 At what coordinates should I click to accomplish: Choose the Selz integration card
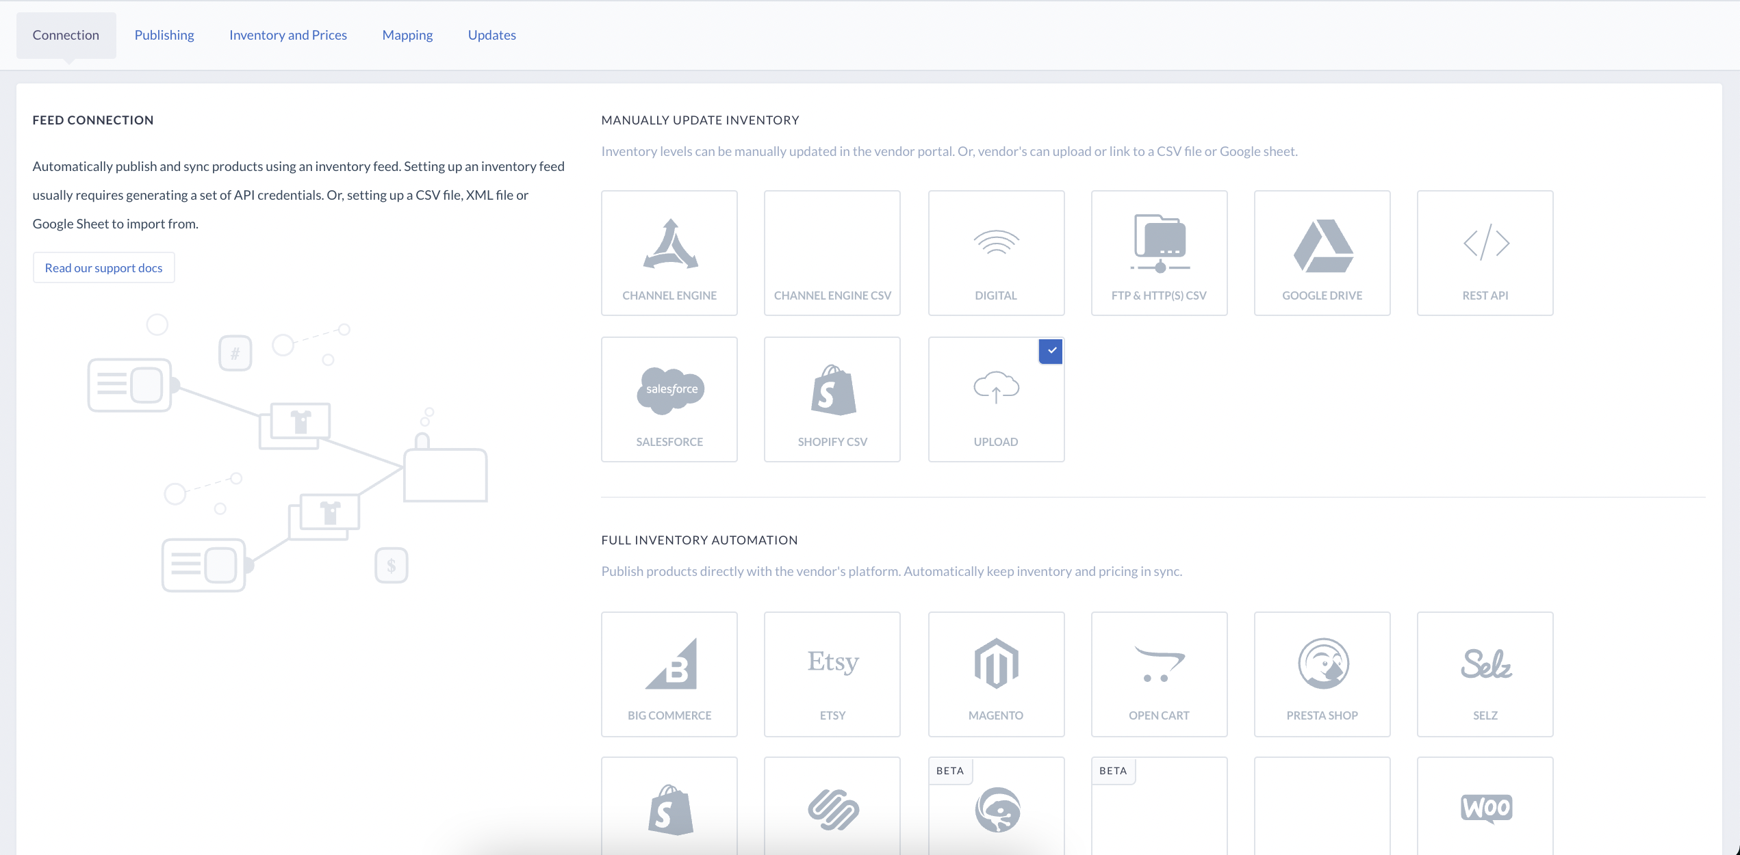pyautogui.click(x=1485, y=674)
